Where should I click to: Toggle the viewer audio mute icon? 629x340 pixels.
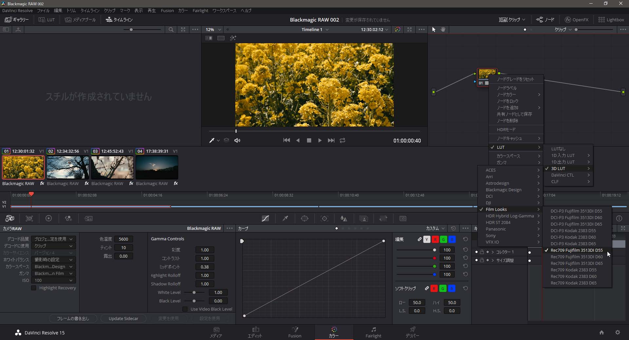point(237,140)
